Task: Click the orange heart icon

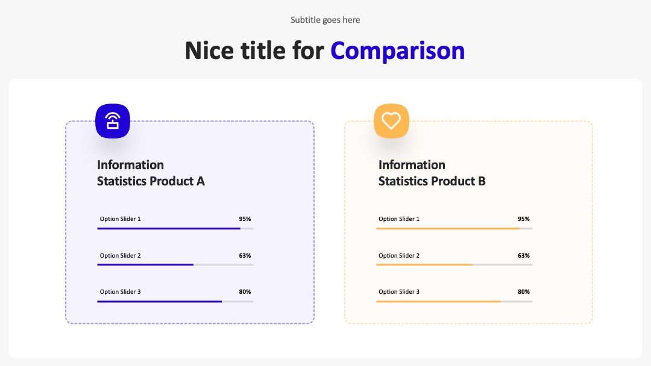Action: point(391,121)
